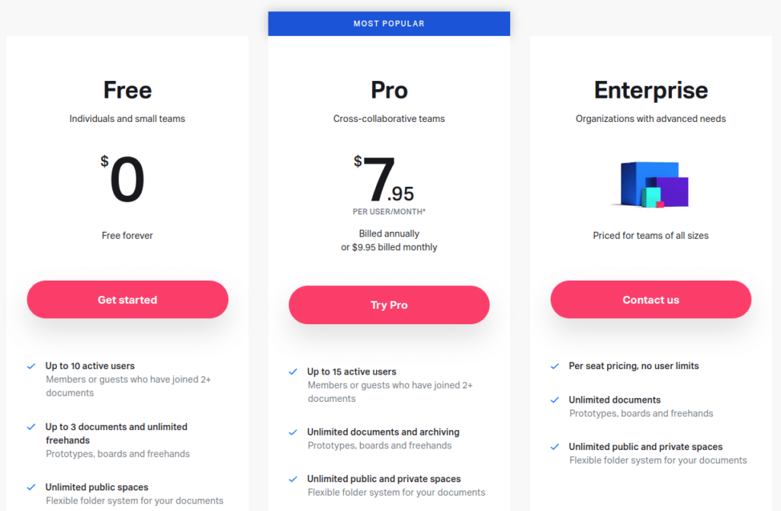Click checkmark next to Up to 3 documents

(31, 427)
